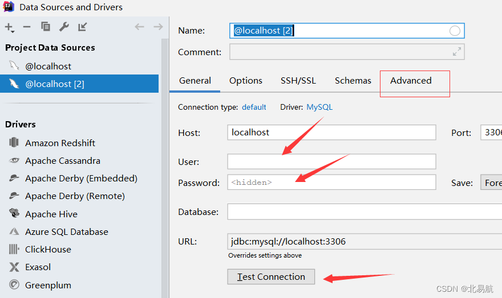Screen dimensions: 502x298
Task: Open driver settings wrench icon
Action: 64,27
